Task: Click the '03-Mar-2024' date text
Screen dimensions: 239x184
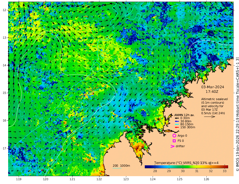Action: tap(213, 87)
